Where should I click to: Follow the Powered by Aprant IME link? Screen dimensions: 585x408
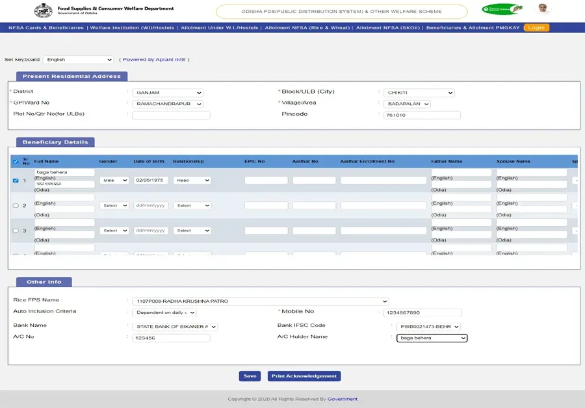[154, 60]
